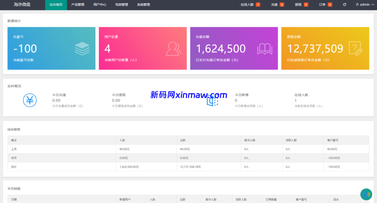Open the 信息管理 menu
This screenshot has width=377, height=203.
point(121,5)
